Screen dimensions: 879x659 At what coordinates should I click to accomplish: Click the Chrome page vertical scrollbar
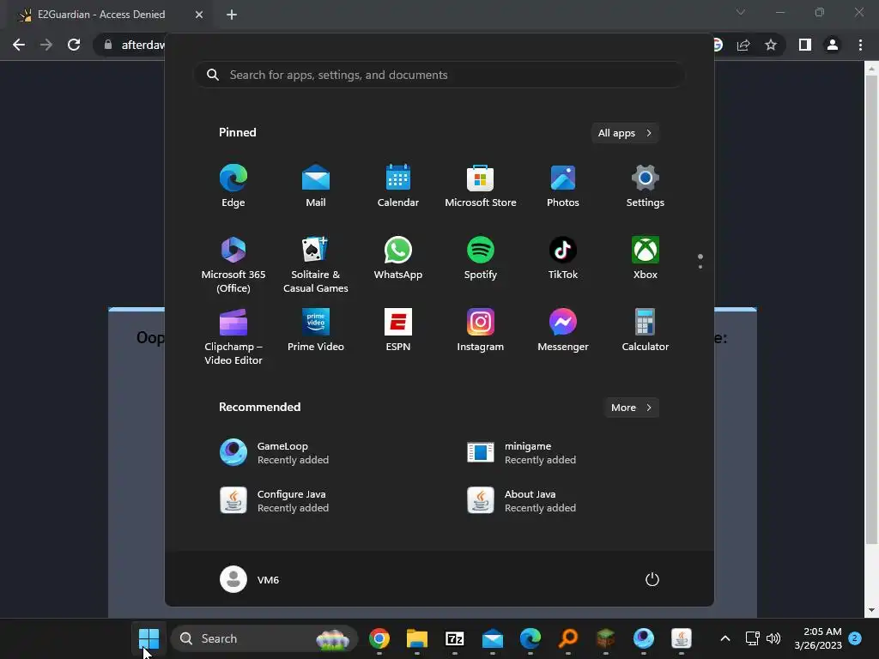(871, 309)
